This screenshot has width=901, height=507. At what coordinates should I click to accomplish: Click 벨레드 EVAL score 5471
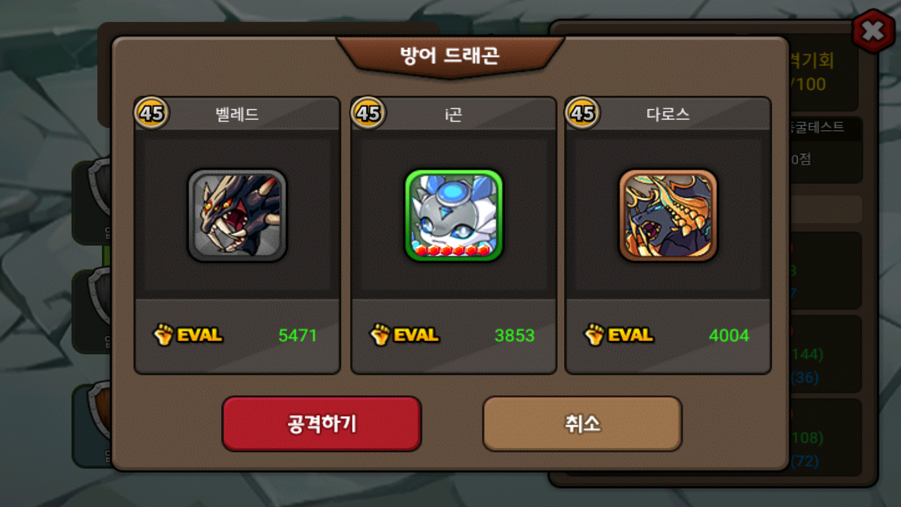click(x=297, y=335)
